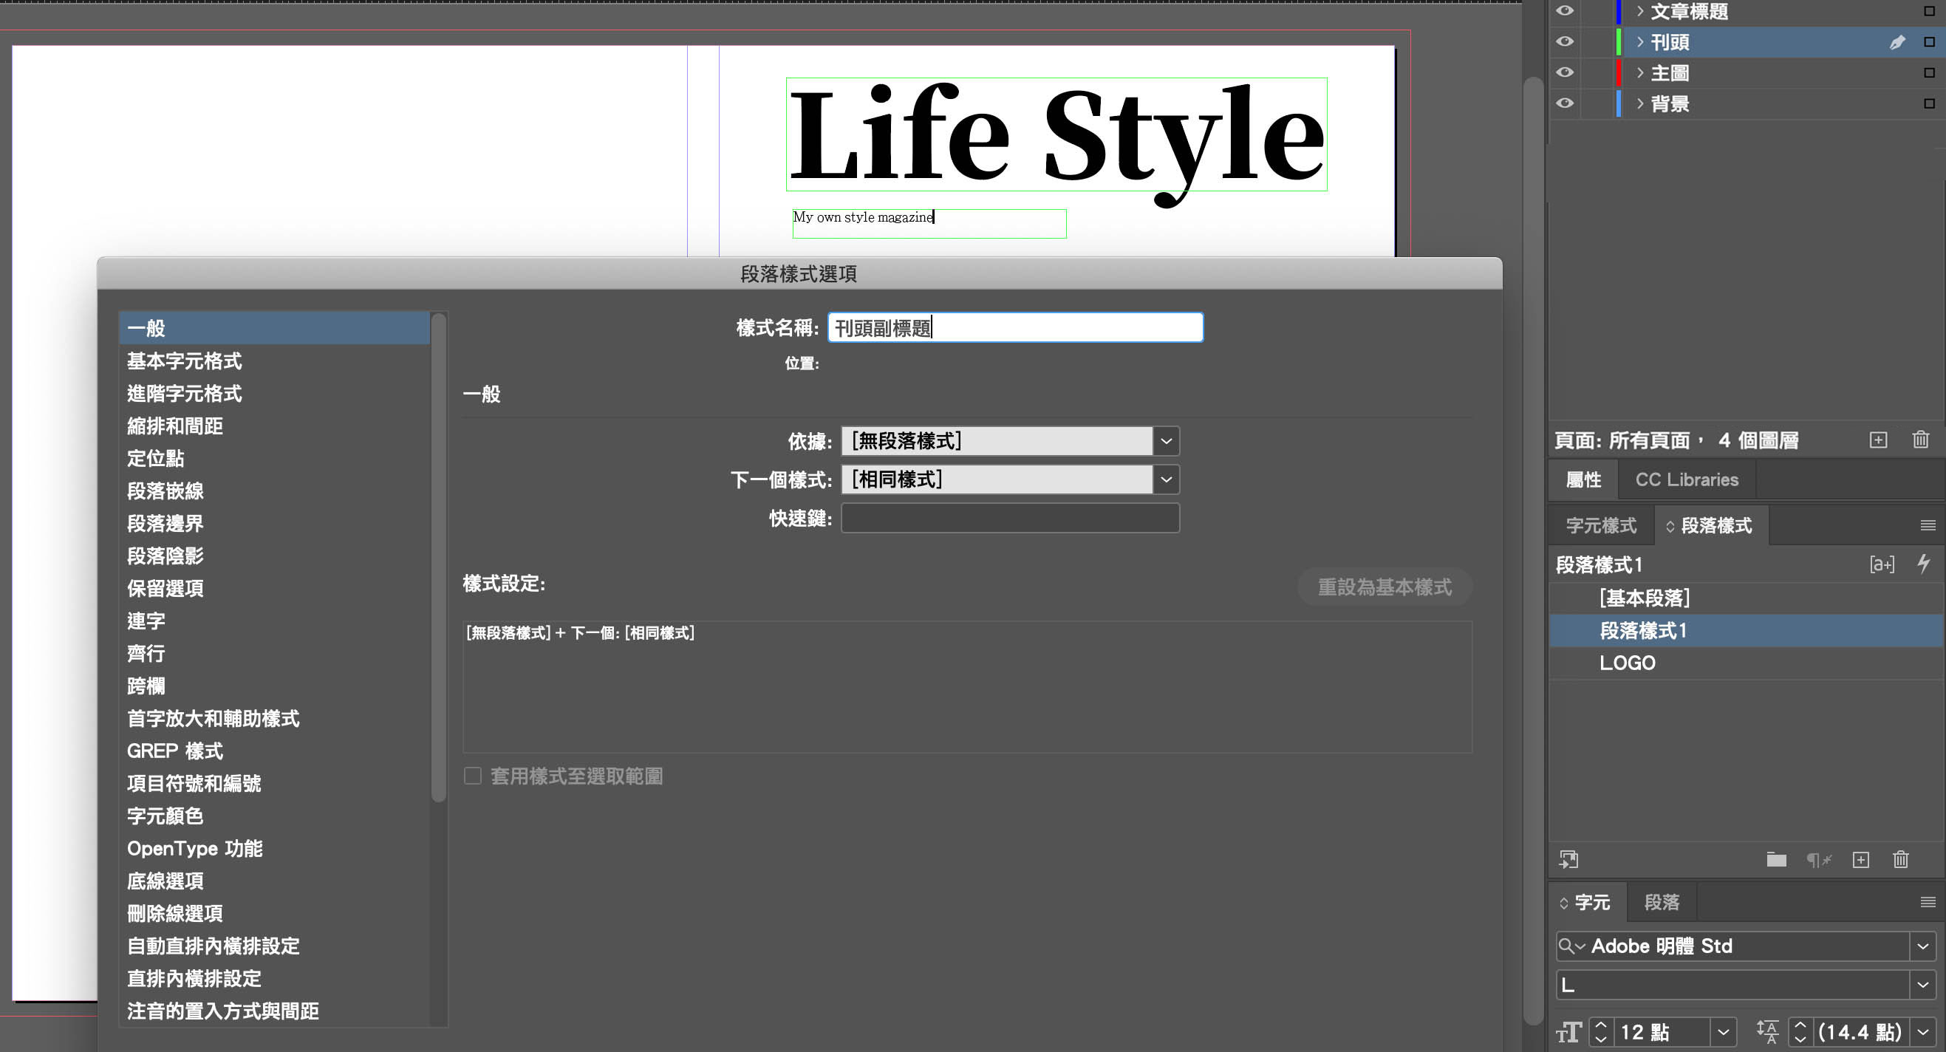
Task: Open the 依據 dropdown
Action: coord(1166,441)
